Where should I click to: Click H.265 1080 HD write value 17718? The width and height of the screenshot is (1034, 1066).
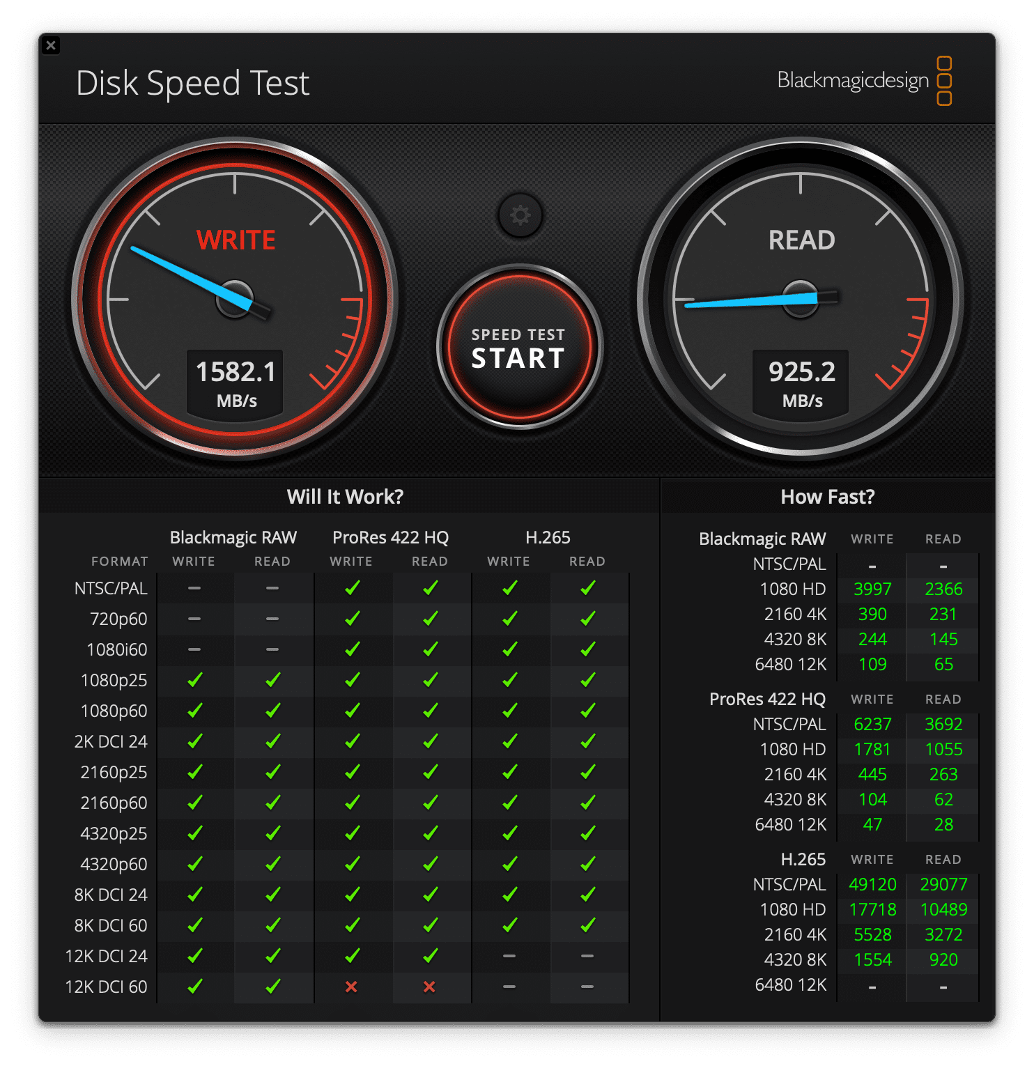(872, 910)
